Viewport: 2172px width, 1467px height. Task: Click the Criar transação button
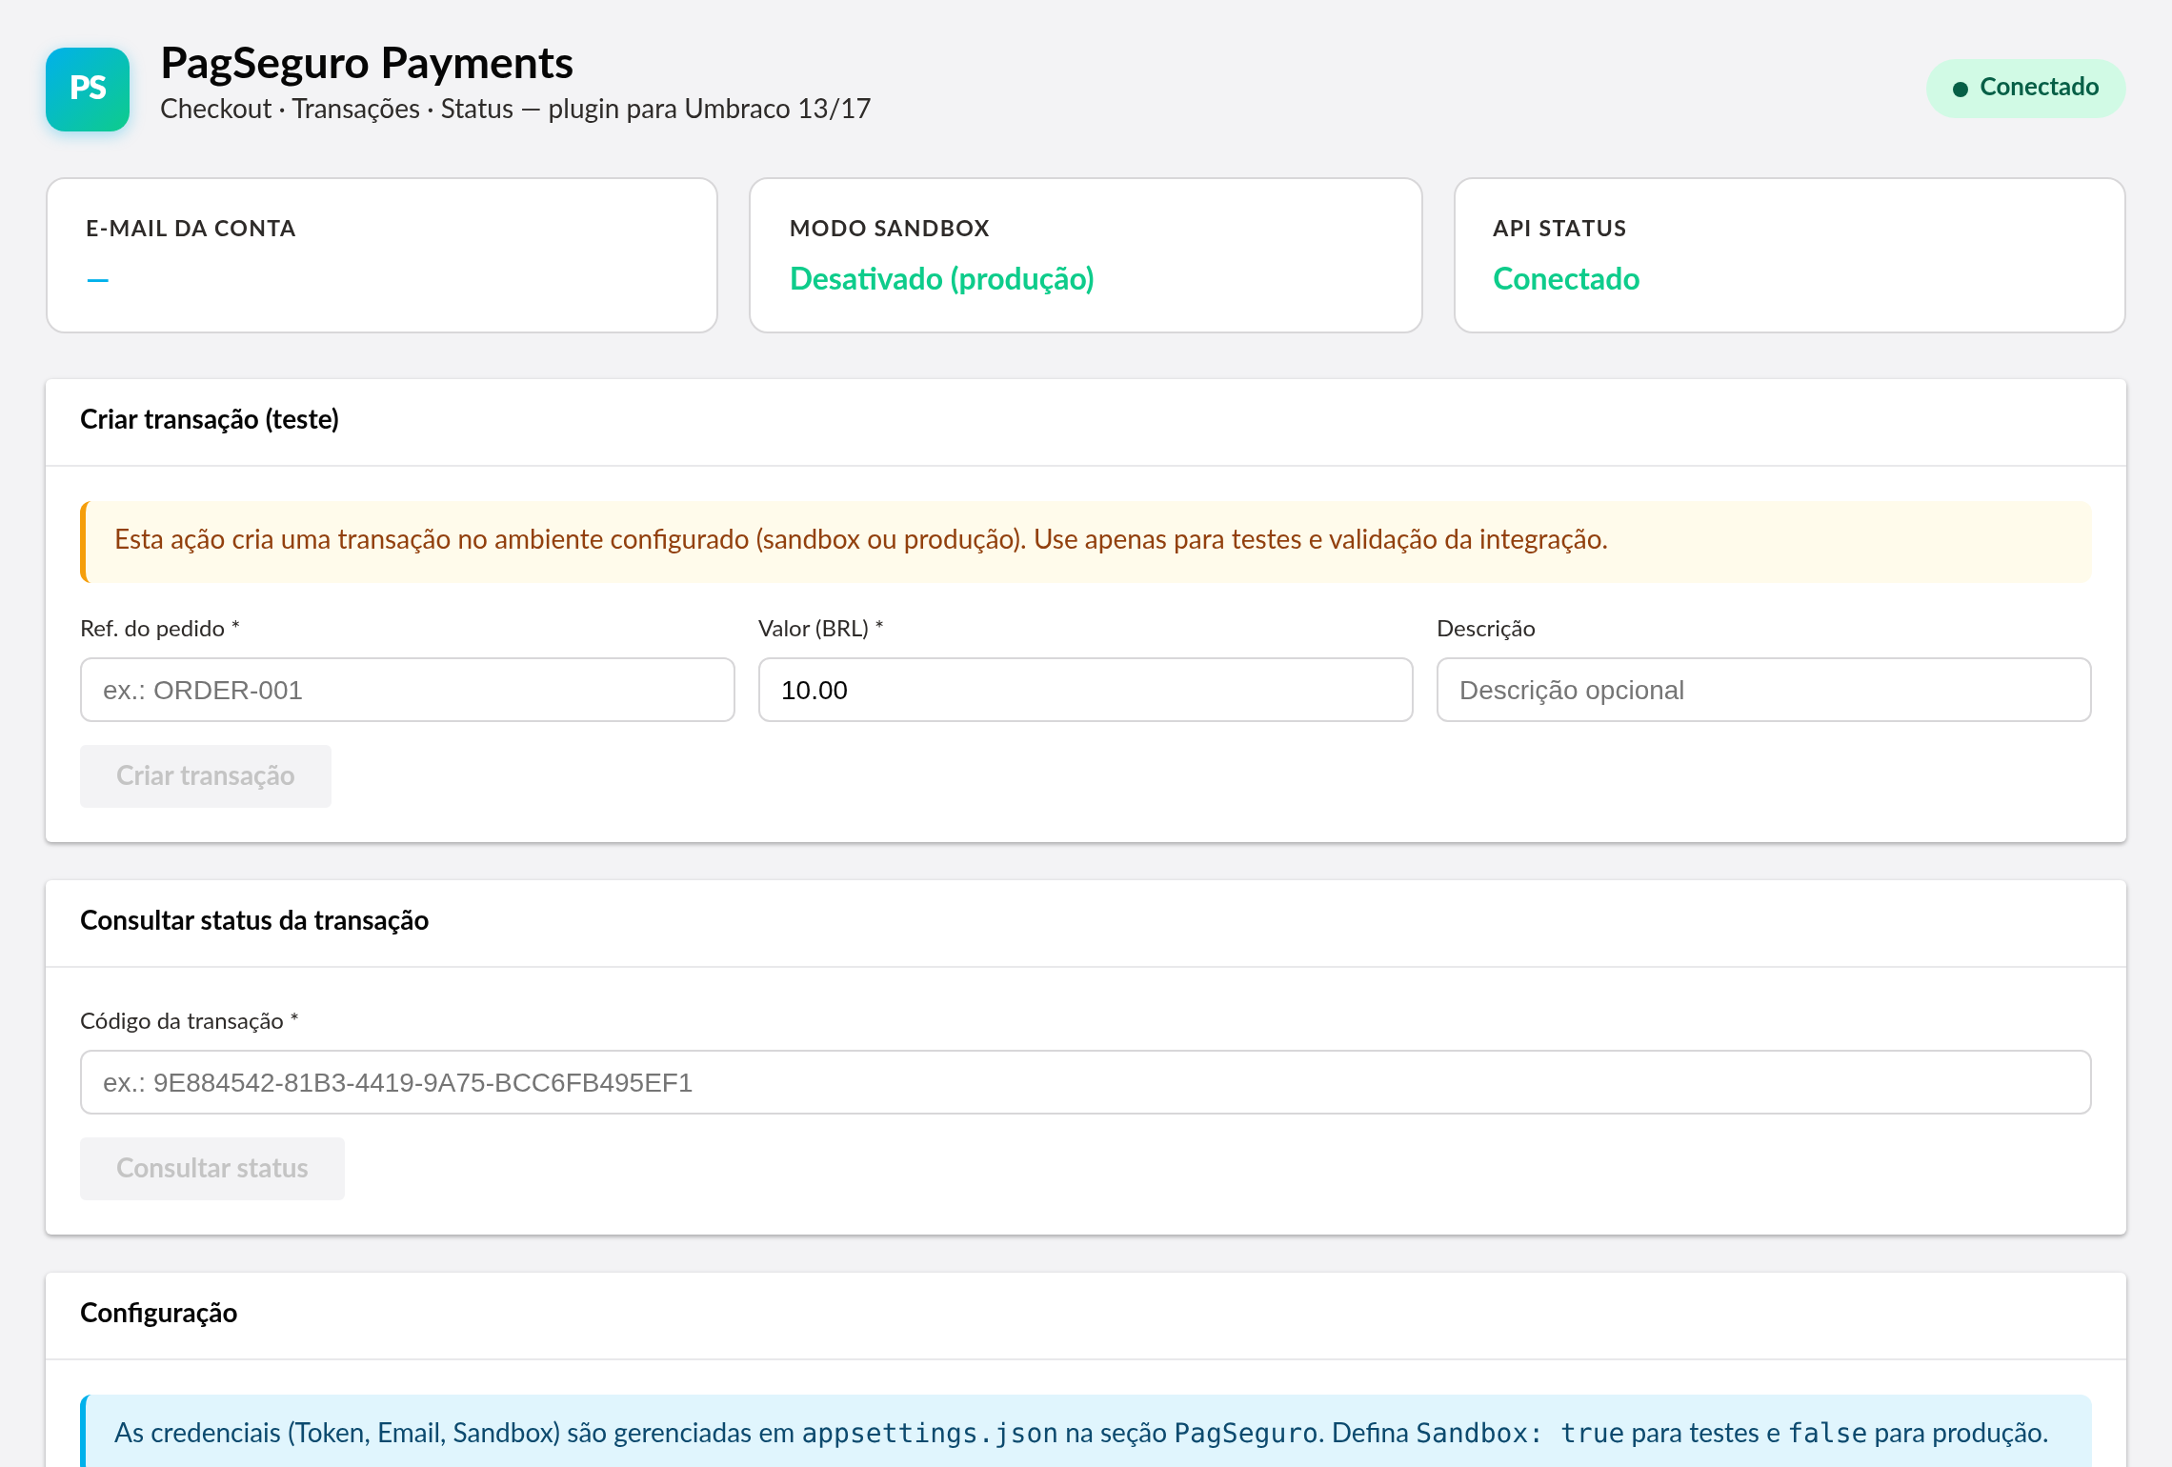pos(206,776)
